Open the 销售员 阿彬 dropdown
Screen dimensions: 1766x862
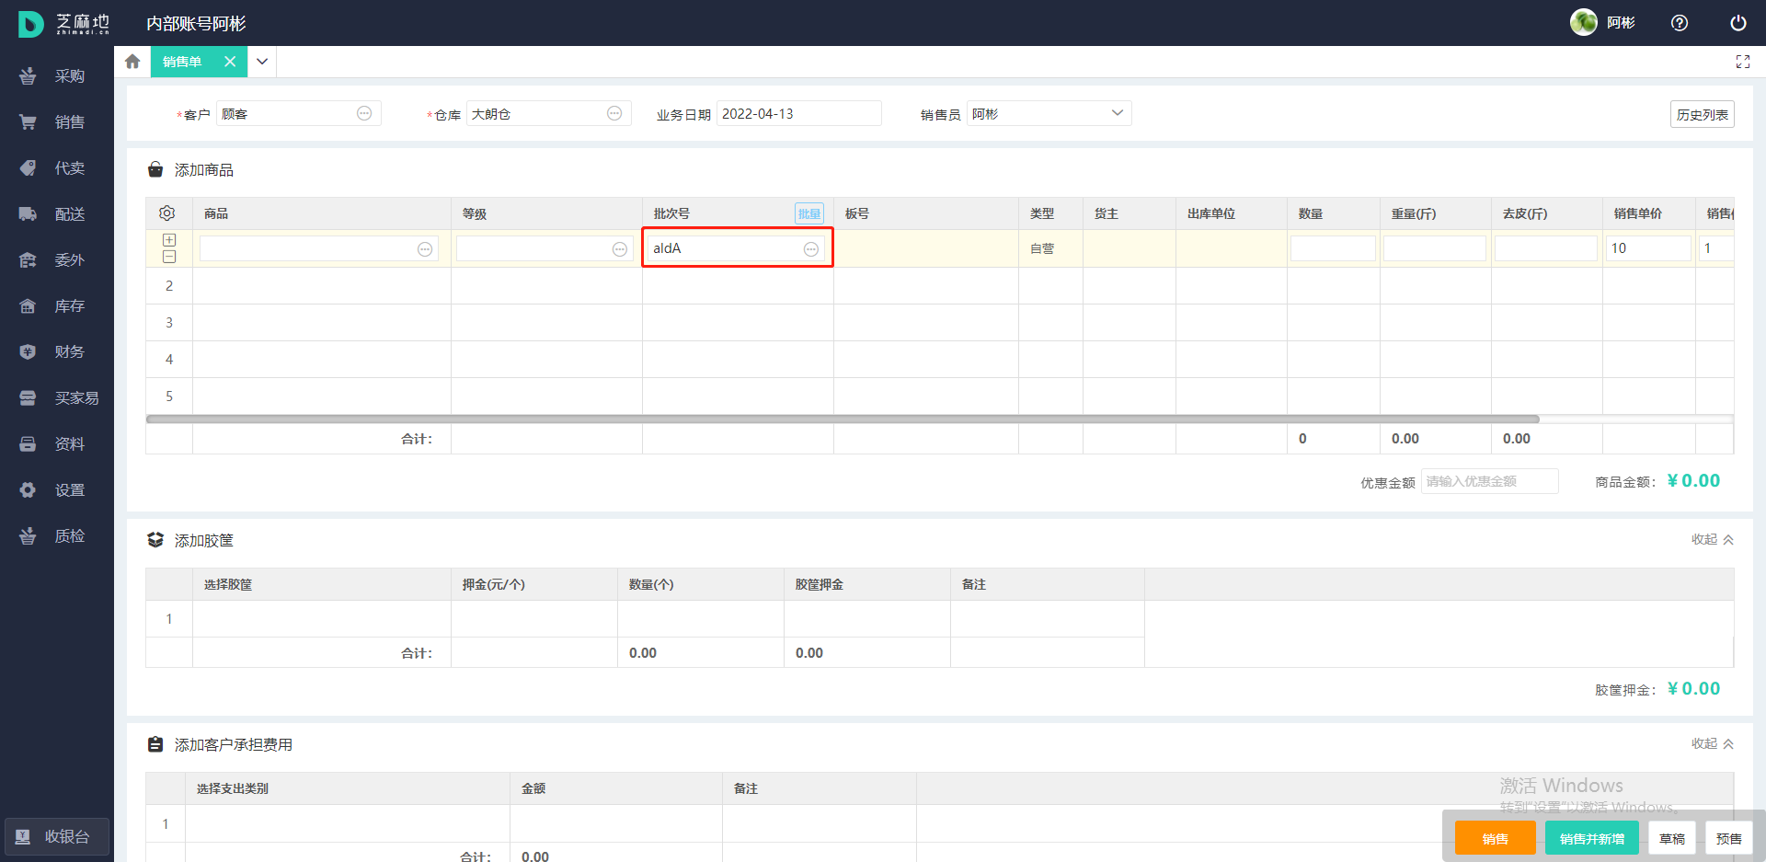tap(1049, 113)
